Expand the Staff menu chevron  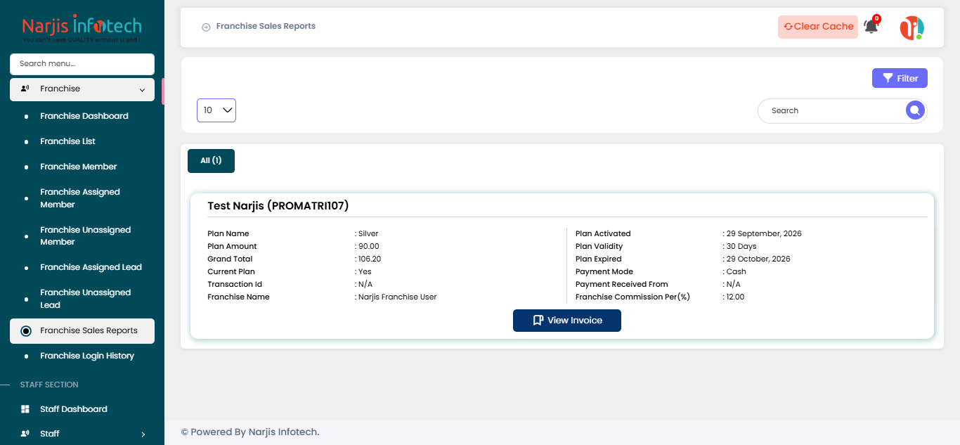[x=143, y=434]
